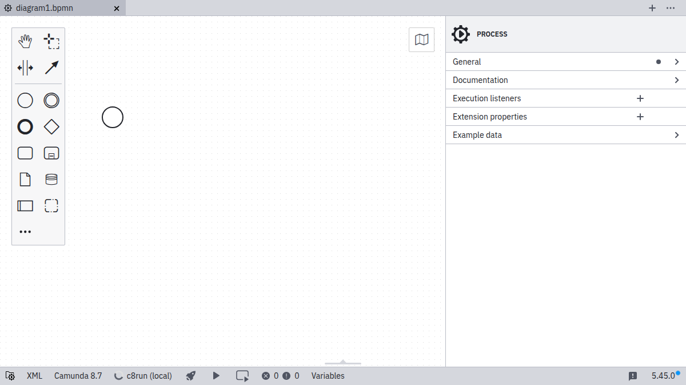Click the deploy rocket icon

click(x=190, y=376)
